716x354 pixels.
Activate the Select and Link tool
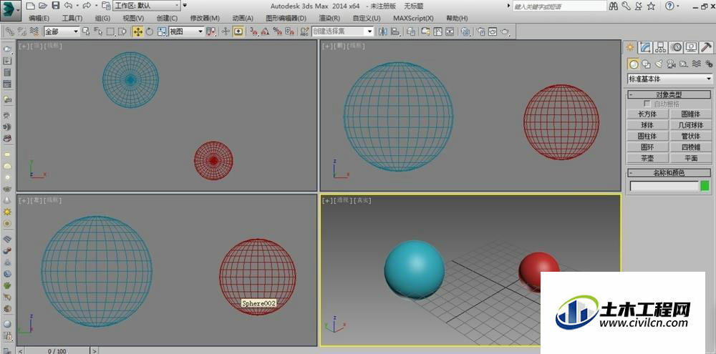(x=9, y=31)
